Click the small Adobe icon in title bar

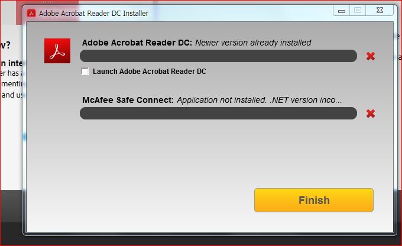pos(31,13)
